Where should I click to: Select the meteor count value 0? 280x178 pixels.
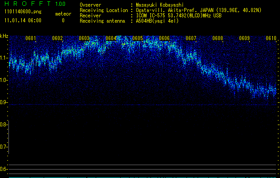pos(63,20)
